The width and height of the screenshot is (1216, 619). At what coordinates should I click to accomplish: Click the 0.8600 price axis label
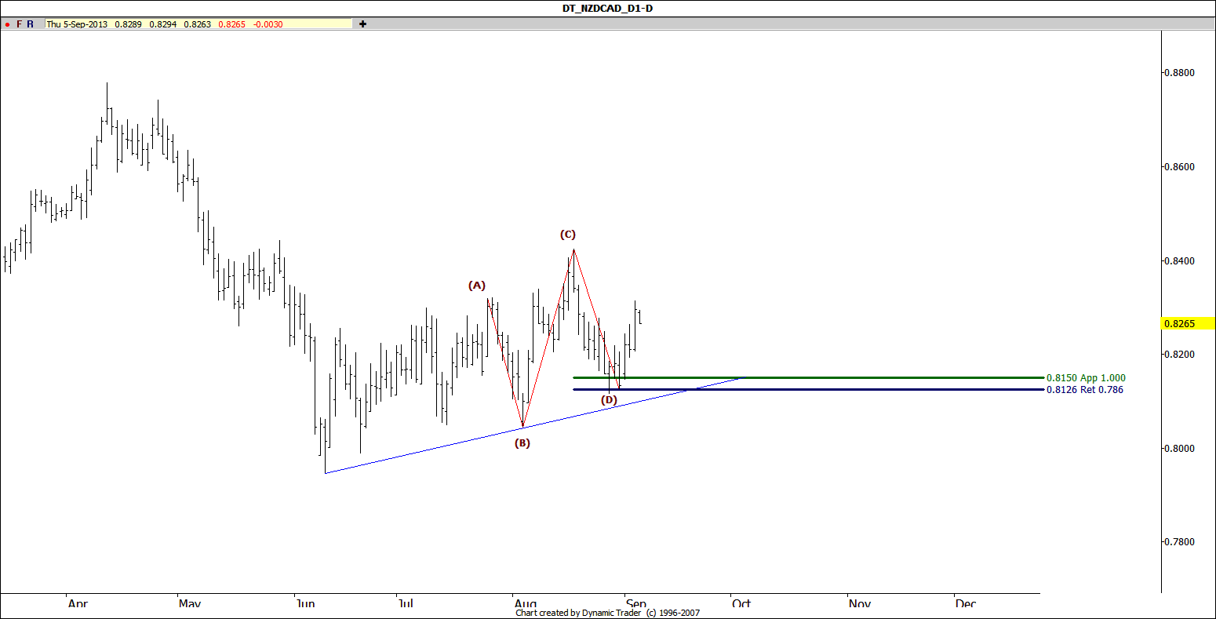1178,167
